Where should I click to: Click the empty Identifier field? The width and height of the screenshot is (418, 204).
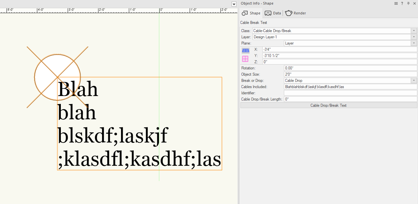click(x=350, y=93)
